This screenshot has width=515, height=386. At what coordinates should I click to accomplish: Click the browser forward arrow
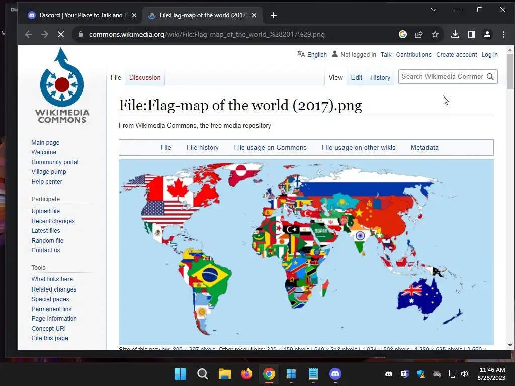click(45, 34)
